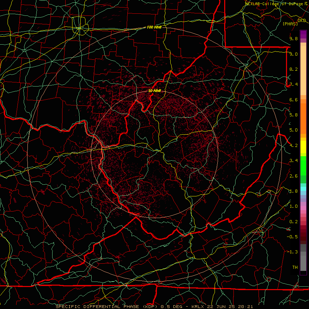The image size is (309, 309).
Task: Click the [PHAS] legend header
Action: click(290, 24)
